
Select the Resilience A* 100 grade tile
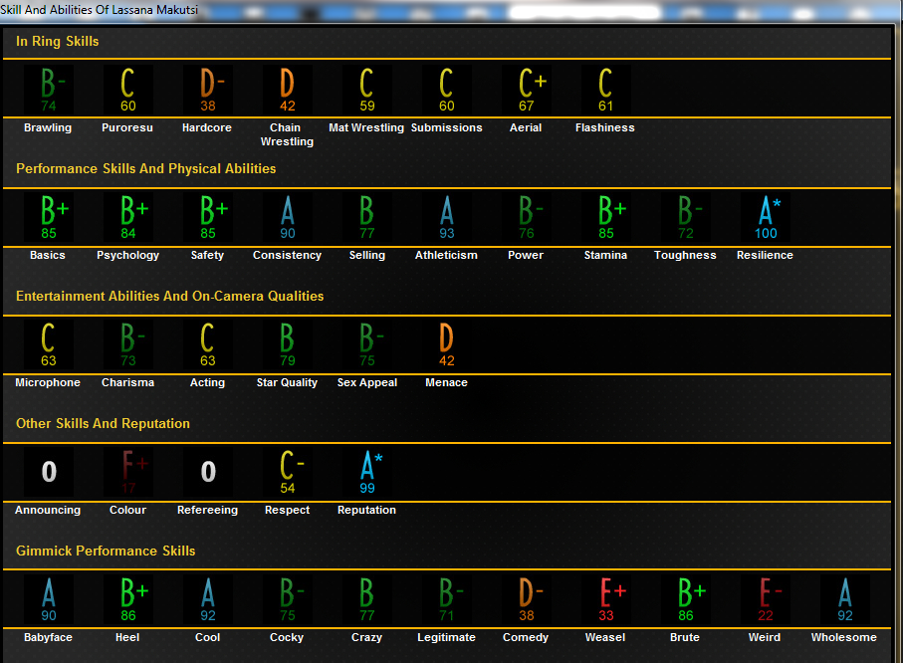[766, 217]
